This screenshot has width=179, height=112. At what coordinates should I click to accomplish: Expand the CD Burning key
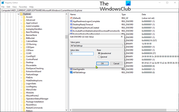tap(21, 44)
